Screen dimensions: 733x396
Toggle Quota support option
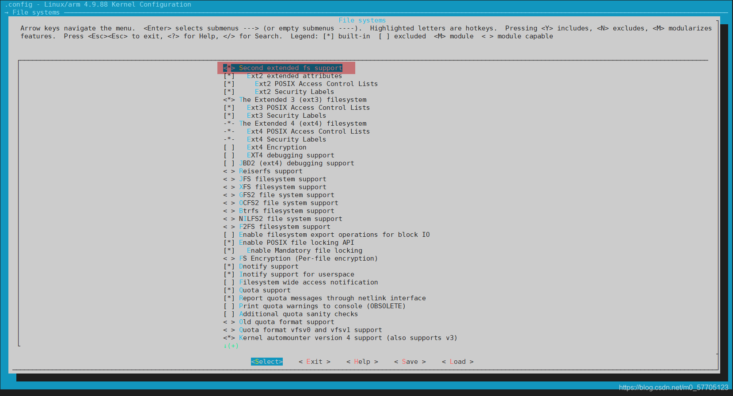[x=257, y=290]
